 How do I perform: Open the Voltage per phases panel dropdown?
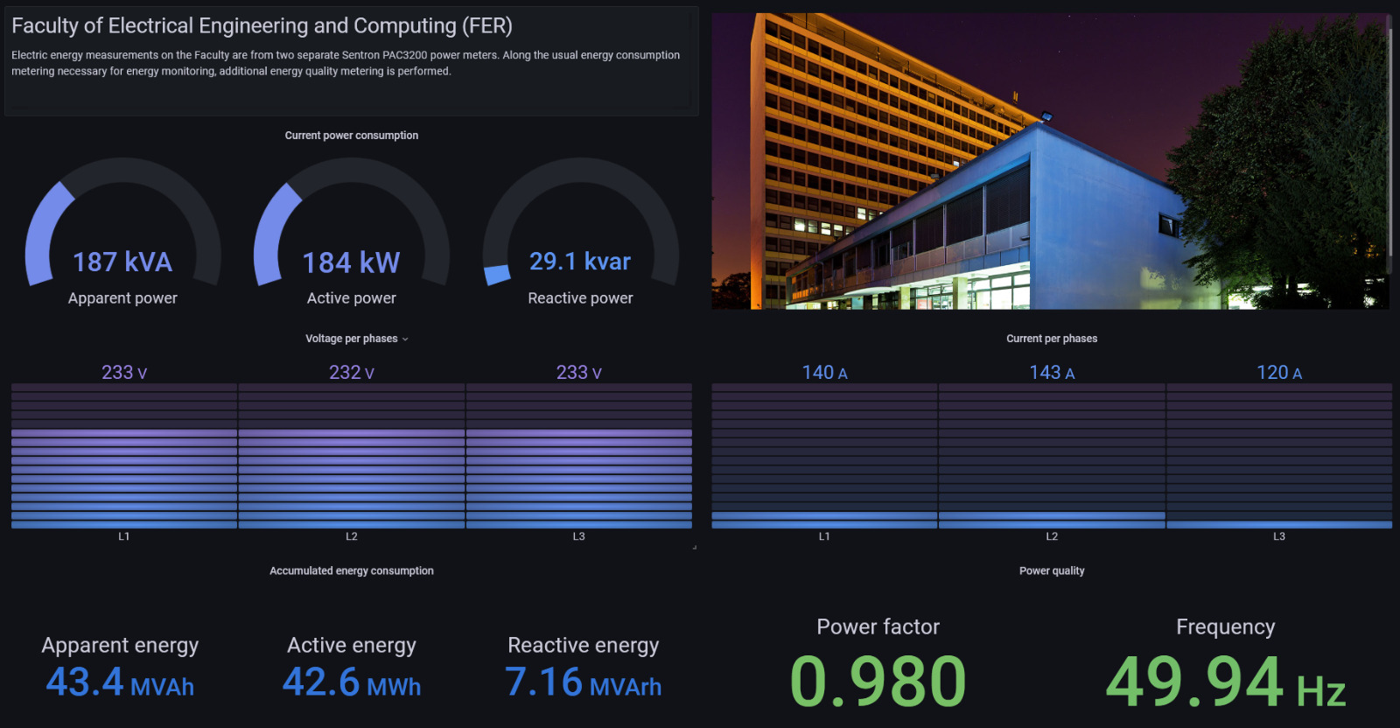click(x=404, y=339)
